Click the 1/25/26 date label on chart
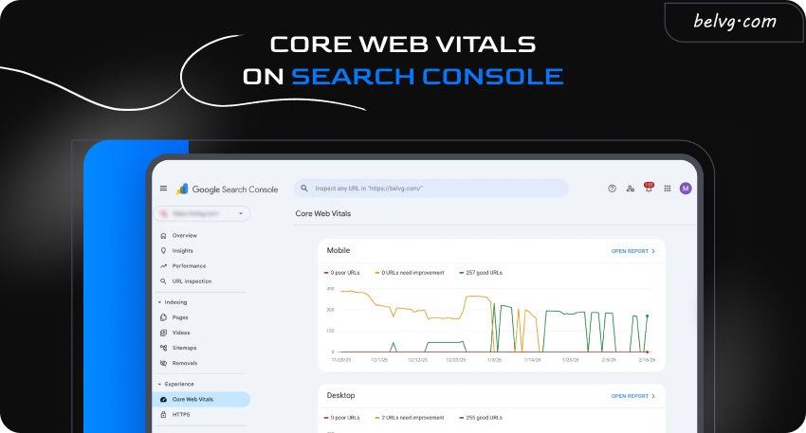Screen dimensions: 806x433 [x=571, y=360]
